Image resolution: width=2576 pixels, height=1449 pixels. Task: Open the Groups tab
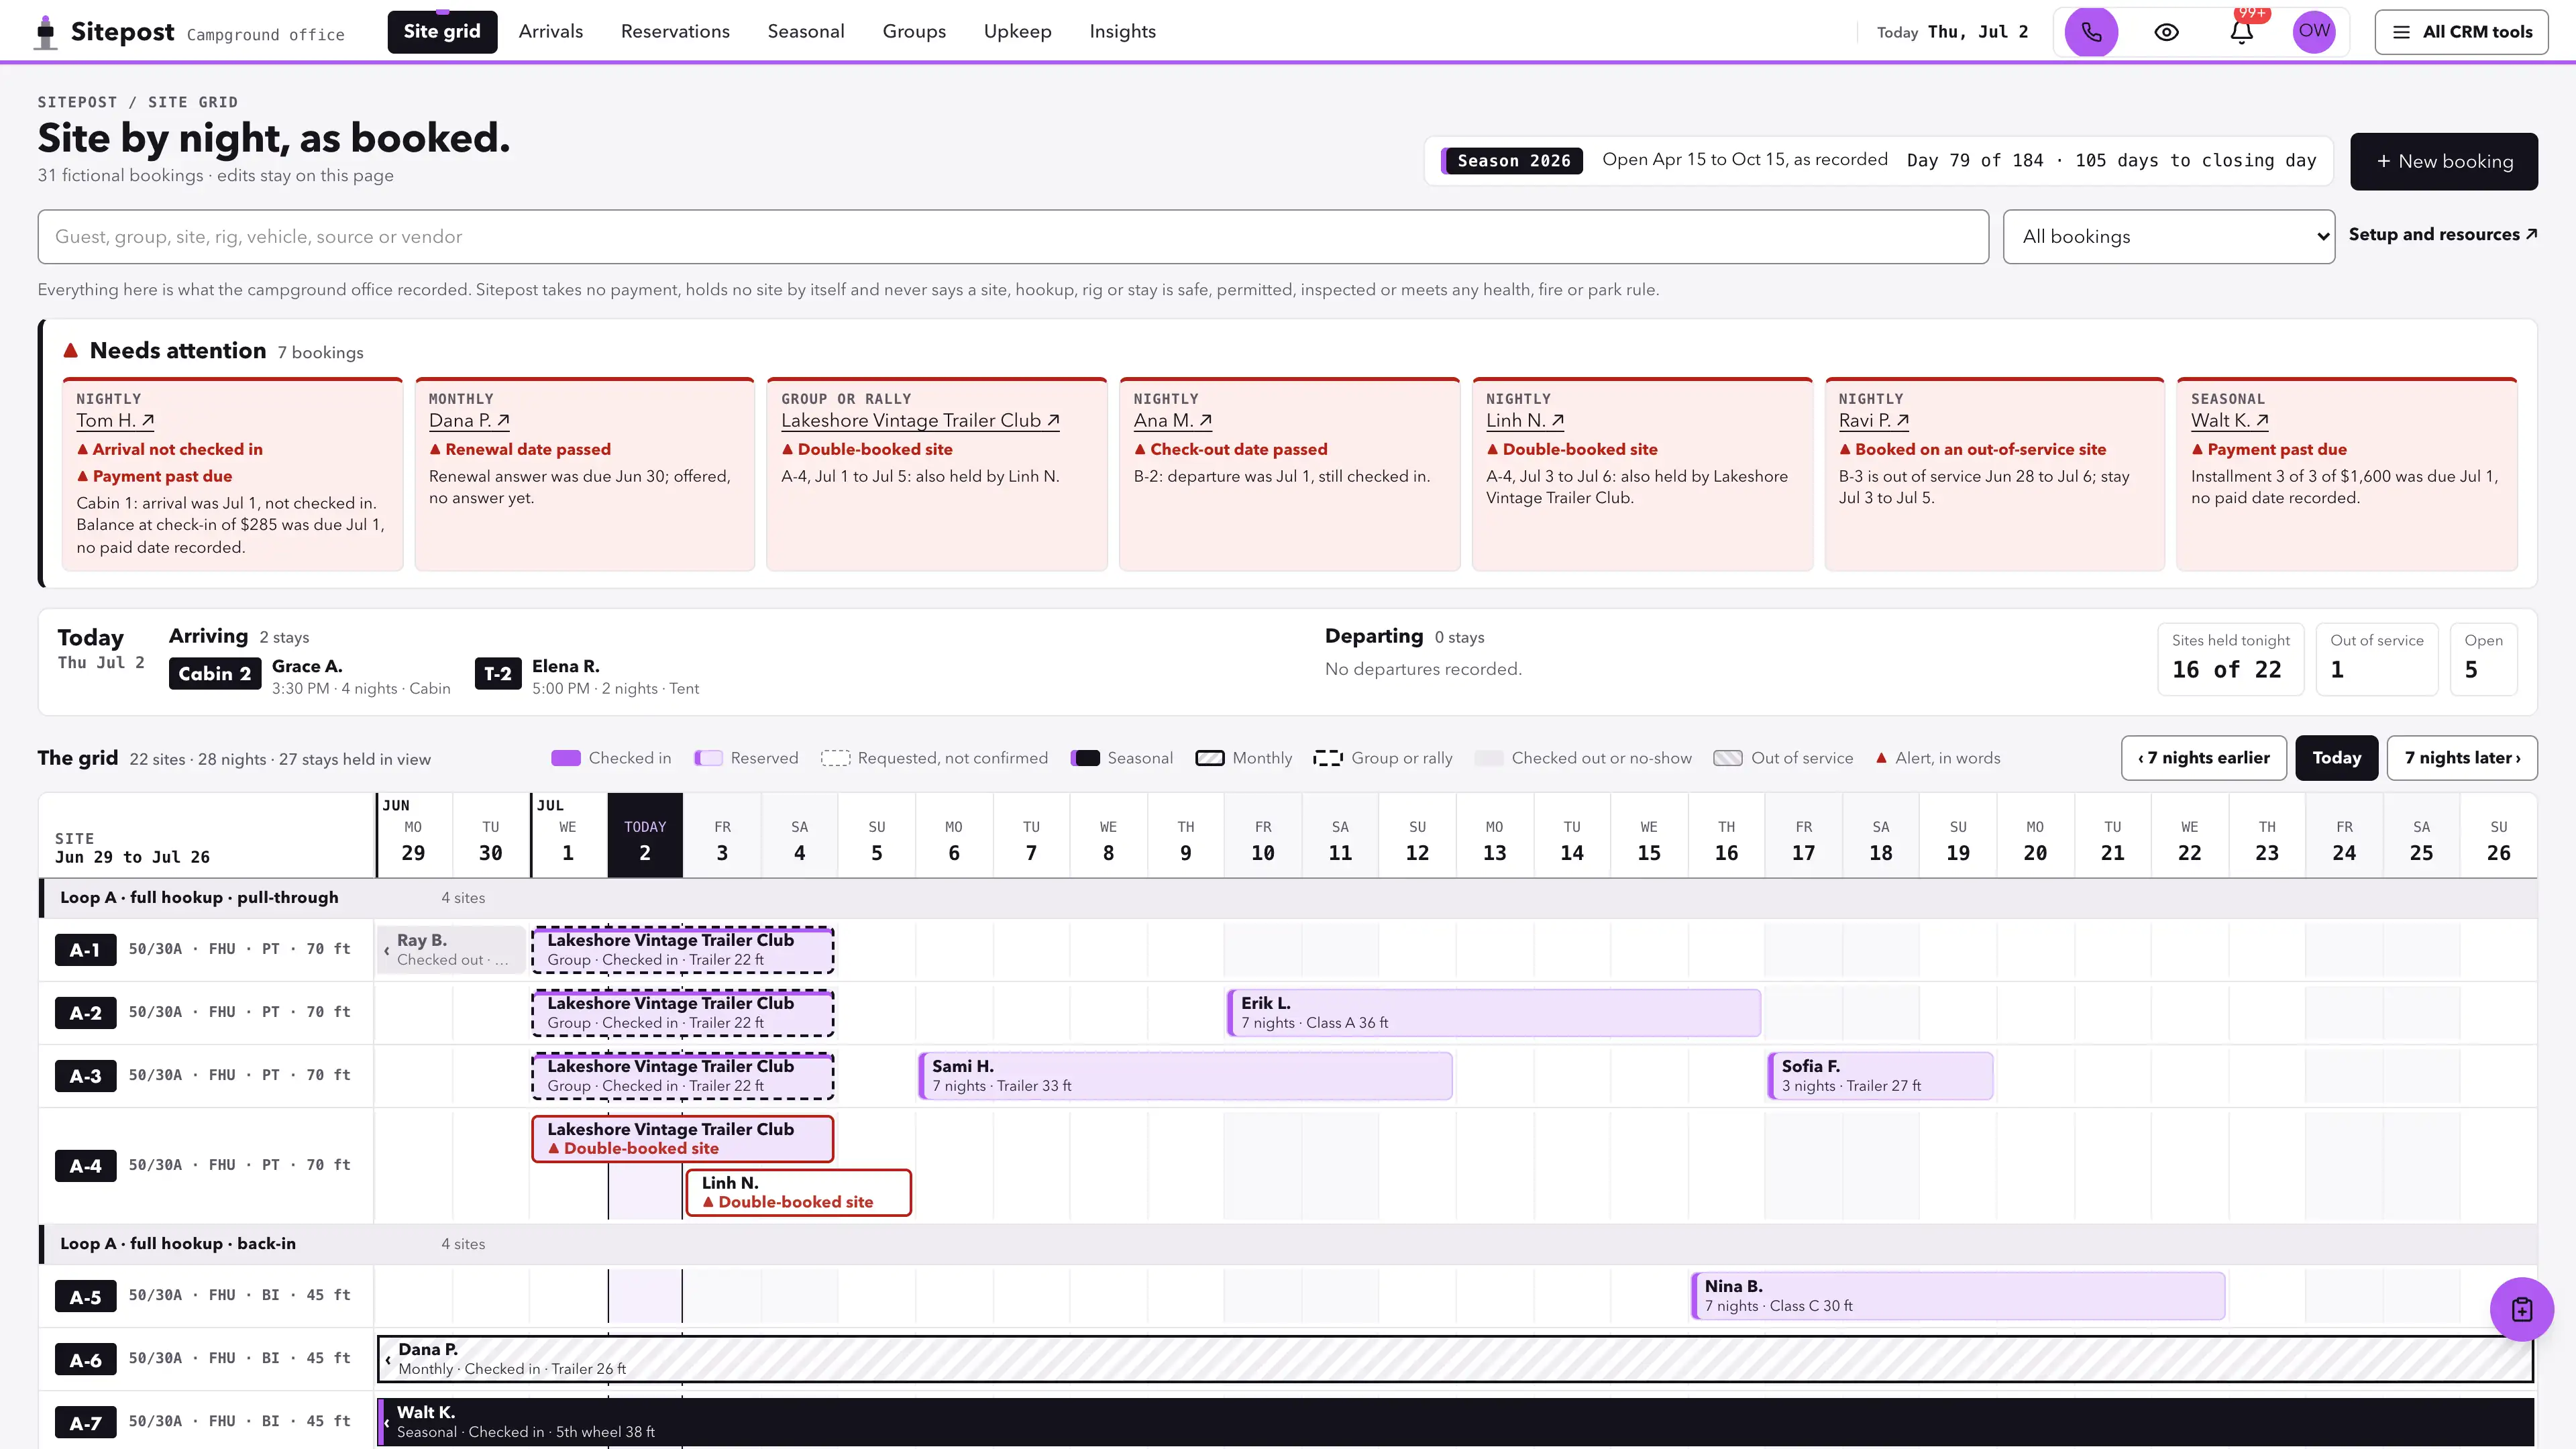(x=914, y=32)
